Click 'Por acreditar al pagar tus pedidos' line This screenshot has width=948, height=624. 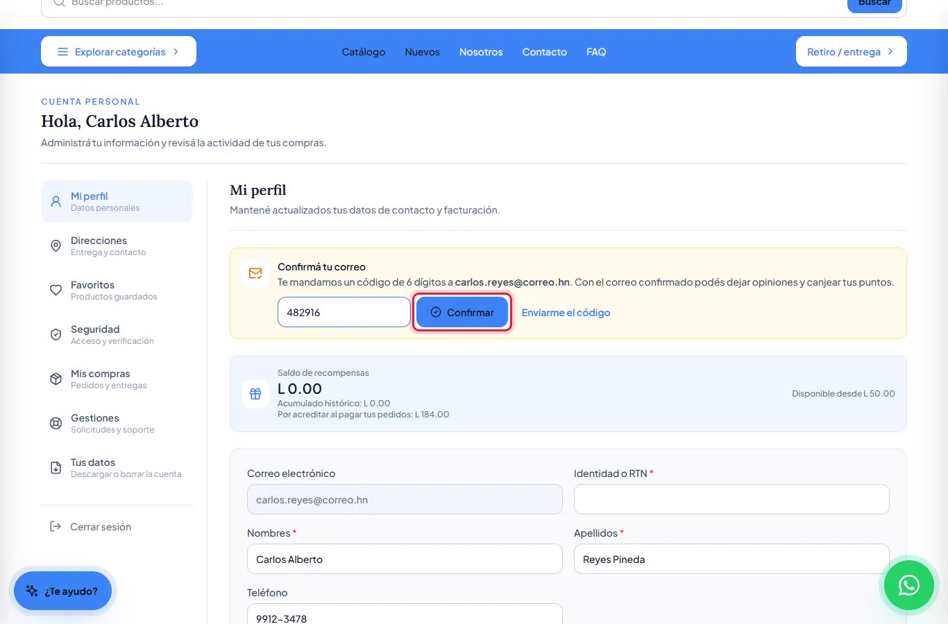click(364, 415)
